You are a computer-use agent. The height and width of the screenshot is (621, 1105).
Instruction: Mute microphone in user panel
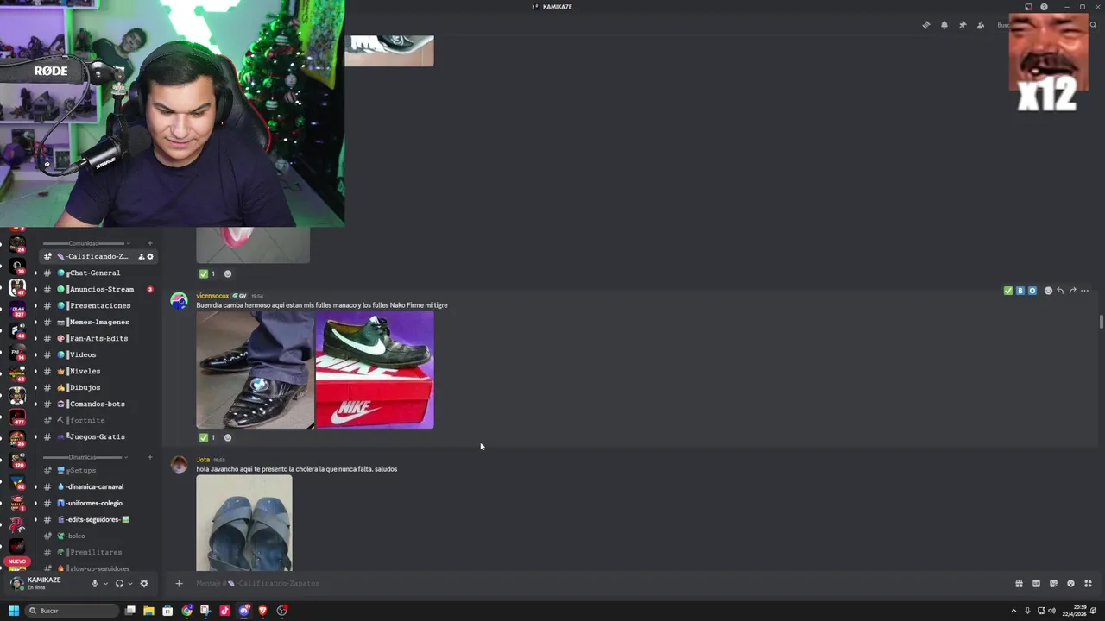click(x=95, y=583)
